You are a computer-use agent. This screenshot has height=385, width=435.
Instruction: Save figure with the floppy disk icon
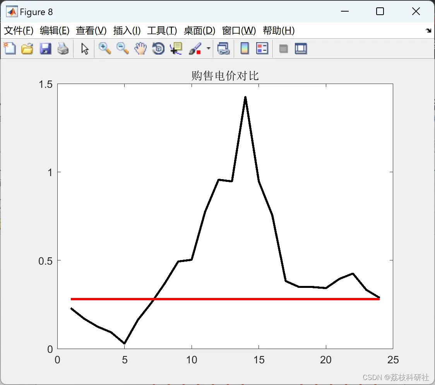[46, 48]
